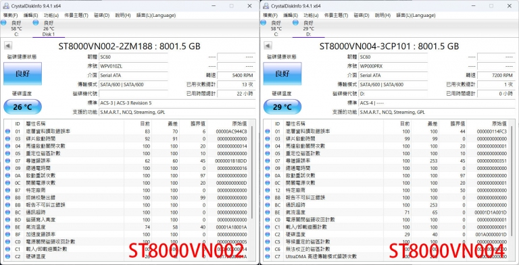519x265 pixels.
Task: Click the 26 °C temperature button
Action: click(x=22, y=107)
